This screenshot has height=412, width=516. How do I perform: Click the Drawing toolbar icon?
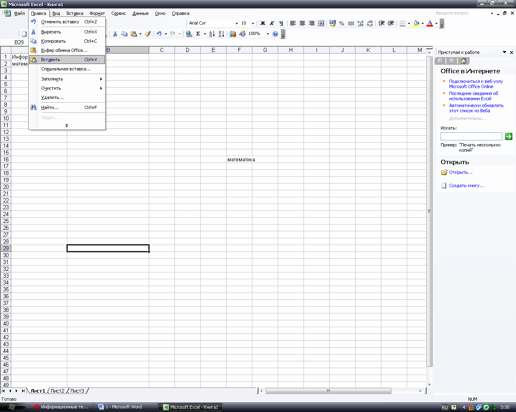coord(242,34)
